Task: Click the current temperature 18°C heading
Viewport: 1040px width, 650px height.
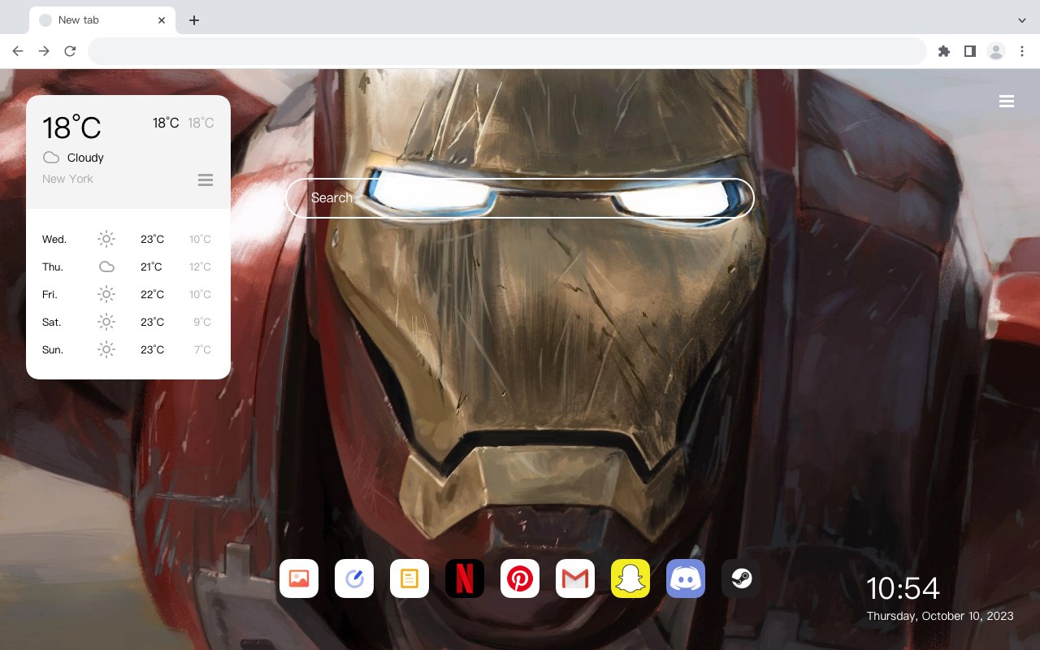Action: pyautogui.click(x=71, y=127)
